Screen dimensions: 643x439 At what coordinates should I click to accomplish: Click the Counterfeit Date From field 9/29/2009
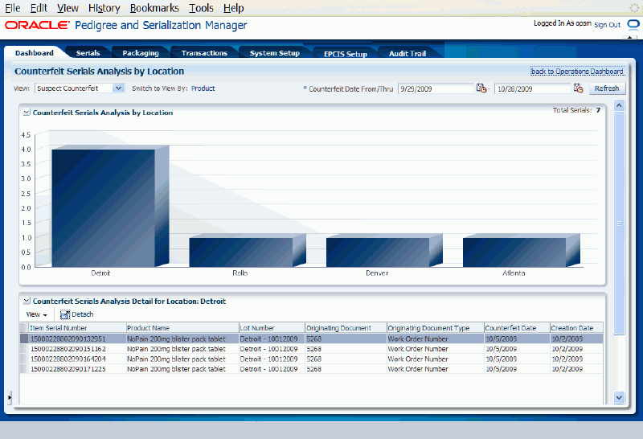pyautogui.click(x=436, y=88)
